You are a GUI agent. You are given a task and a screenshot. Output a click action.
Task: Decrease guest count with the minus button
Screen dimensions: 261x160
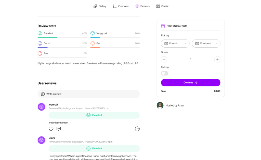pos(164,59)
